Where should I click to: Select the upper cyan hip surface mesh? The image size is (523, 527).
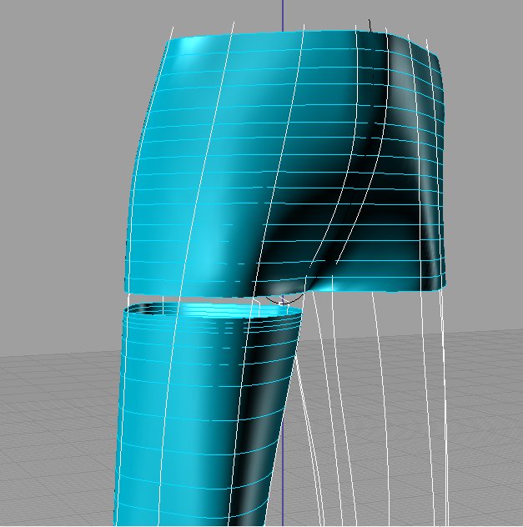pyautogui.click(x=286, y=165)
